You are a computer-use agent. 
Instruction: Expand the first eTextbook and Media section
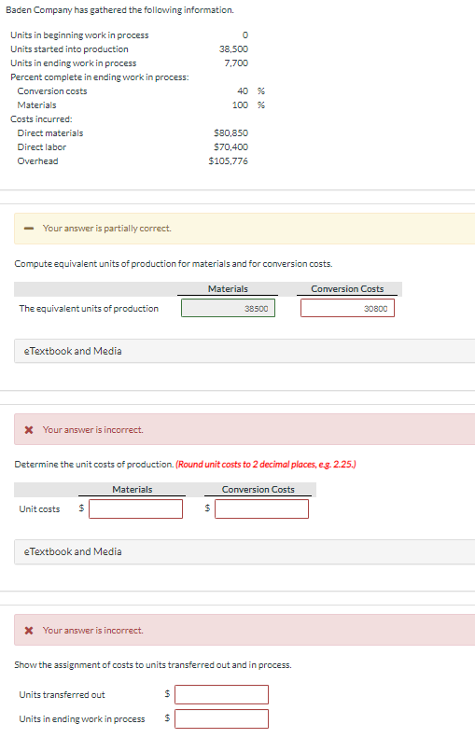(x=244, y=351)
